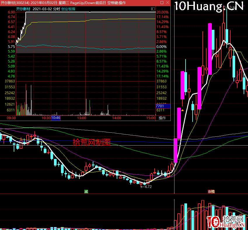Click the right 18932 volume axis label
This screenshot has height=230, width=248.
pyautogui.click(x=161, y=98)
